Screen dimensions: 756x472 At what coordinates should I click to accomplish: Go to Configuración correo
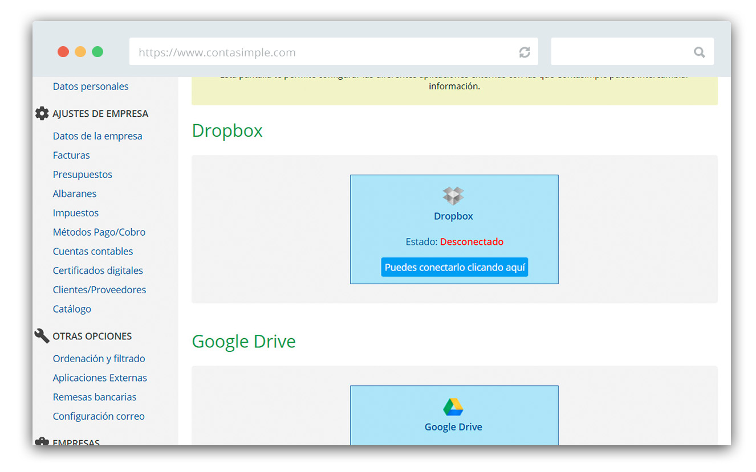[99, 417]
